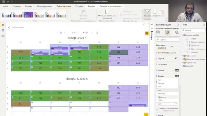
Task: Expand the Legend section
Action: pyautogui.click(x=157, y=59)
